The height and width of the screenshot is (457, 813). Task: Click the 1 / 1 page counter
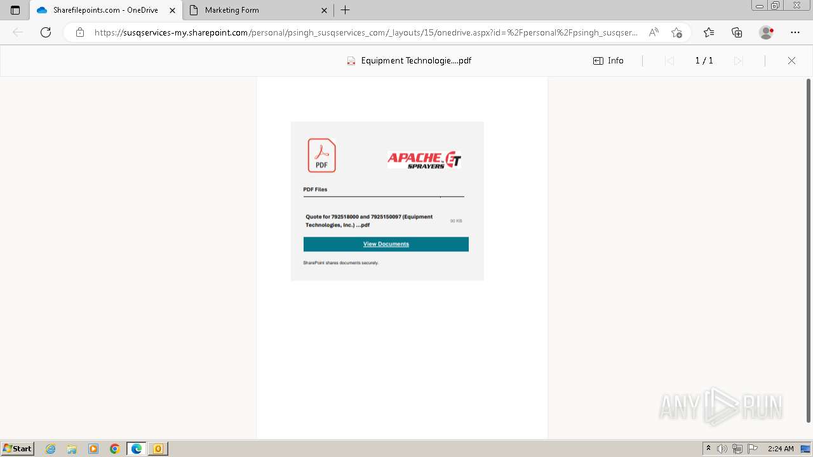pos(704,61)
